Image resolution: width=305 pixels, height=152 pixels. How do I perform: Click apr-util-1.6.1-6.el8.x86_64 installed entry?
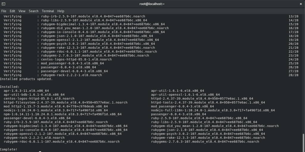(x=178, y=91)
